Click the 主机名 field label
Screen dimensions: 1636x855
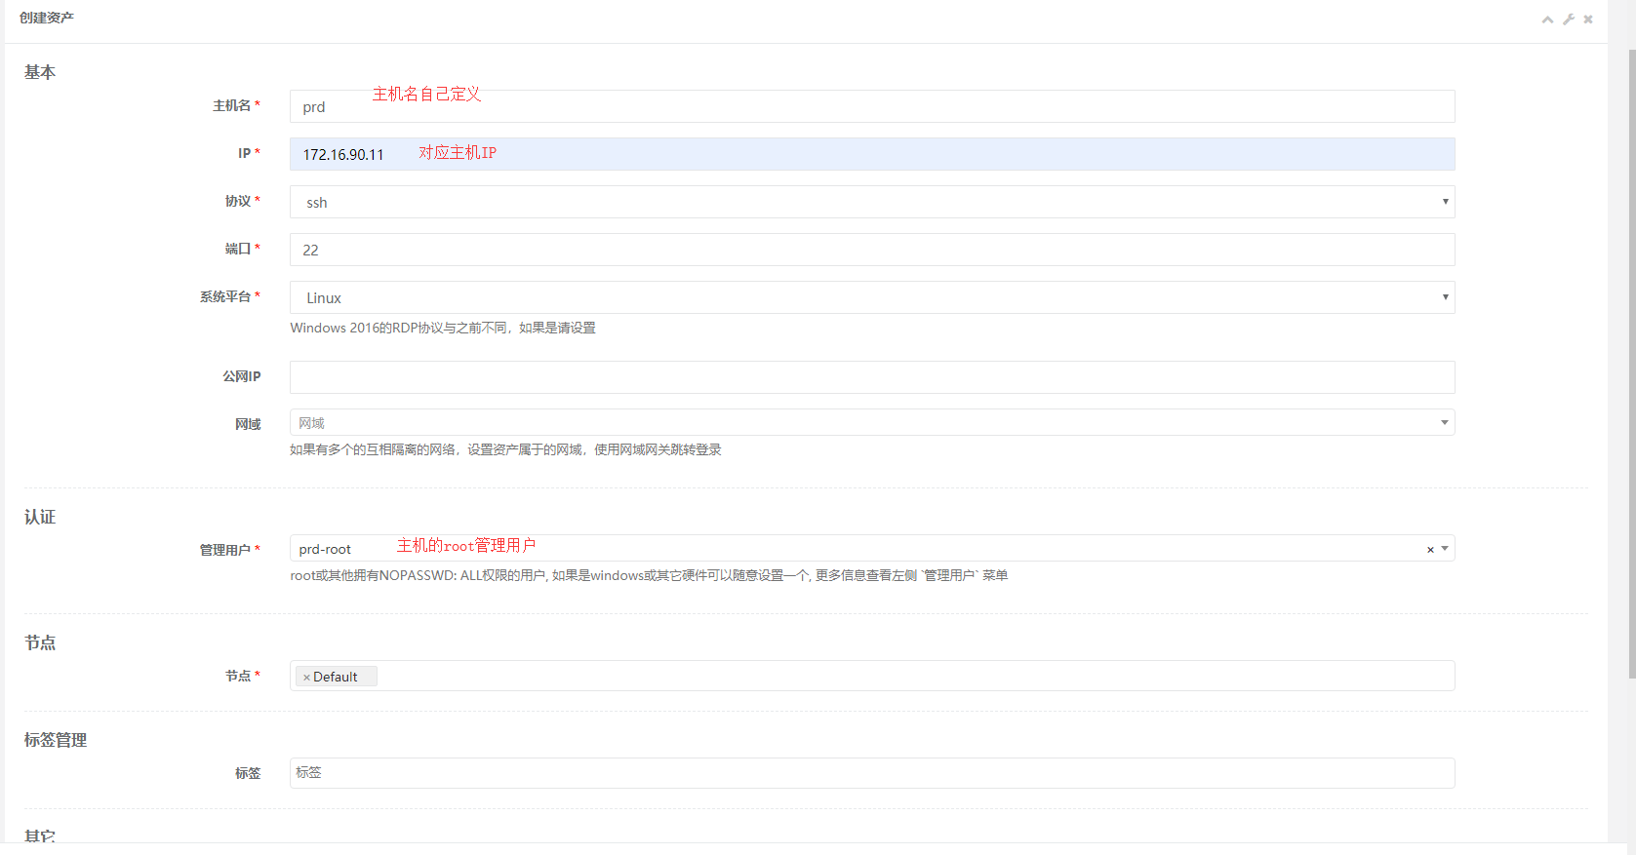tap(232, 105)
